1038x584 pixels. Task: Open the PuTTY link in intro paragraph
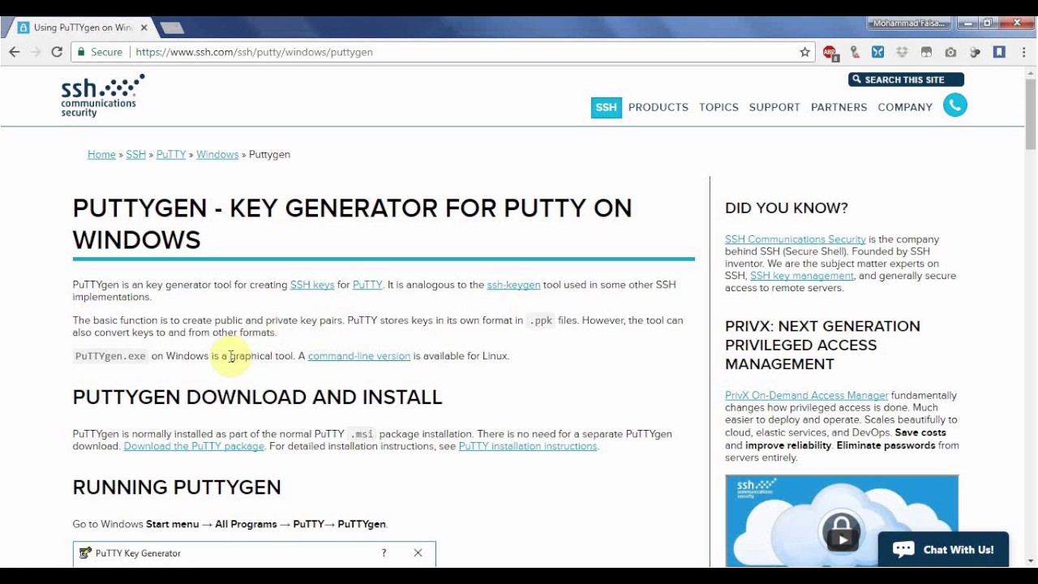click(x=367, y=285)
